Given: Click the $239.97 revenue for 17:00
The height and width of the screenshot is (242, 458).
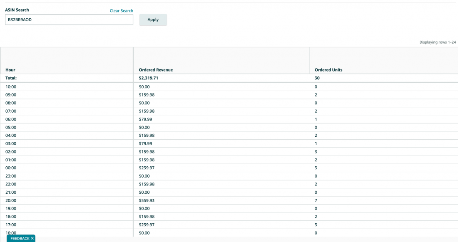Looking at the screenshot, I should tap(147, 225).
